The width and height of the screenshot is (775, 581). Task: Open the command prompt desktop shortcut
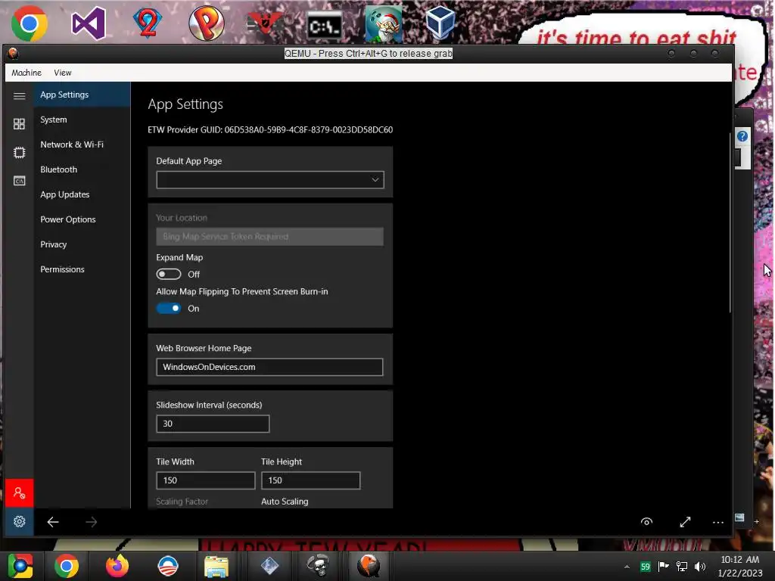pos(324,25)
